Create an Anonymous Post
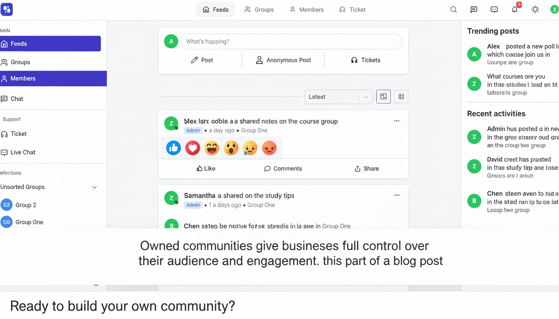559x319 pixels. point(283,60)
